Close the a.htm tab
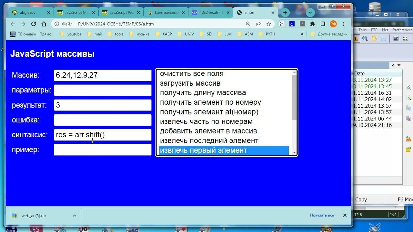Image resolution: width=413 pixels, height=232 pixels. [273, 13]
